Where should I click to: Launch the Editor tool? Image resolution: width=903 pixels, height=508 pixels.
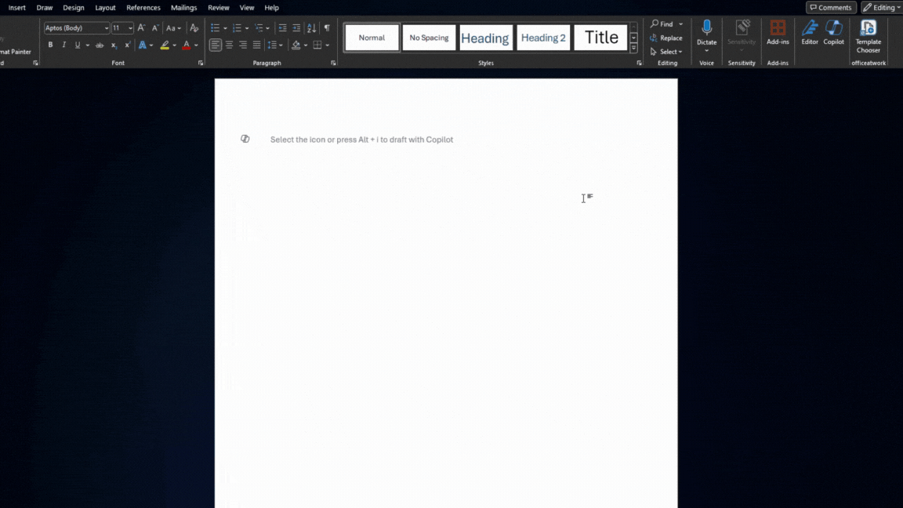tap(810, 30)
